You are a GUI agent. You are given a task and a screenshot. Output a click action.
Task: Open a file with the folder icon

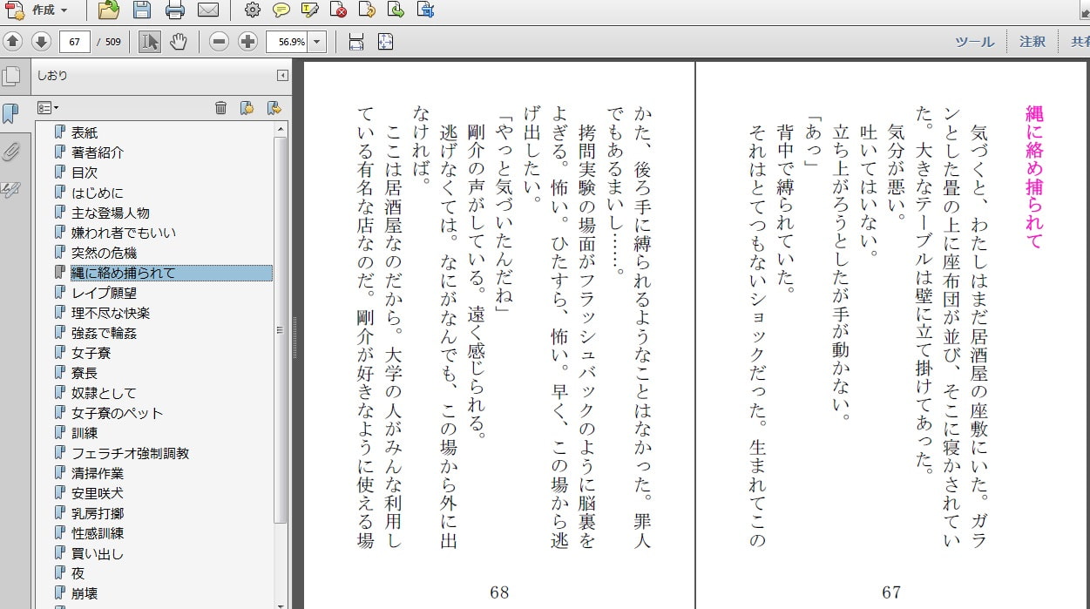pyautogui.click(x=109, y=10)
